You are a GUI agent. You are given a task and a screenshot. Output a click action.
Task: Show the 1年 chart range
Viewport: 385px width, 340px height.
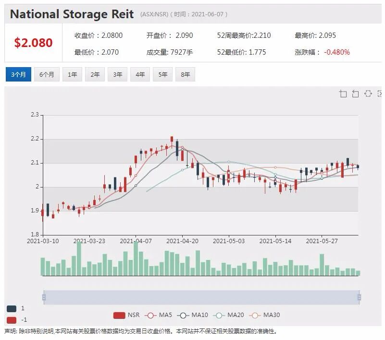click(73, 74)
